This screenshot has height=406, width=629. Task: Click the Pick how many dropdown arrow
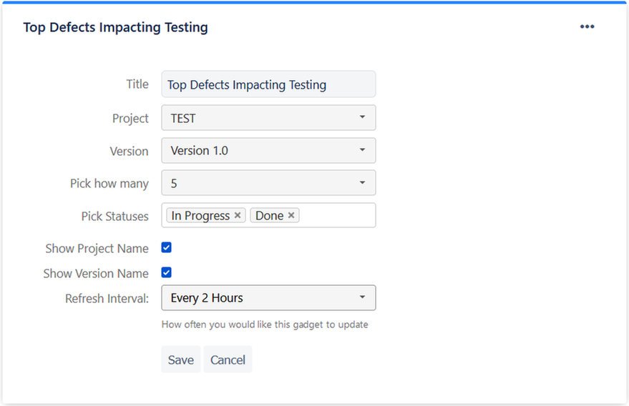tap(362, 183)
